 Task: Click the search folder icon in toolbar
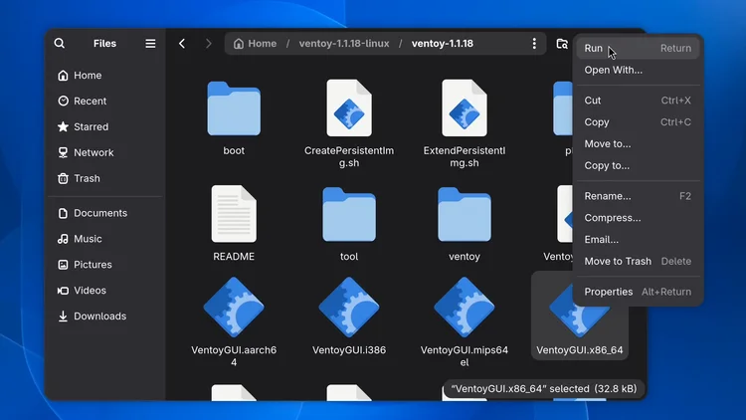coord(562,44)
